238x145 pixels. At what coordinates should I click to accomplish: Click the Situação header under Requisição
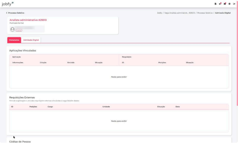click(x=190, y=63)
